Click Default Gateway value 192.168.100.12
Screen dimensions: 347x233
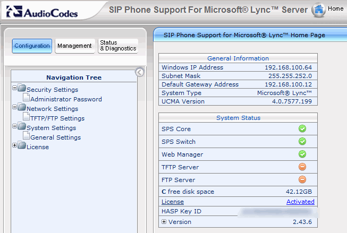coord(288,84)
